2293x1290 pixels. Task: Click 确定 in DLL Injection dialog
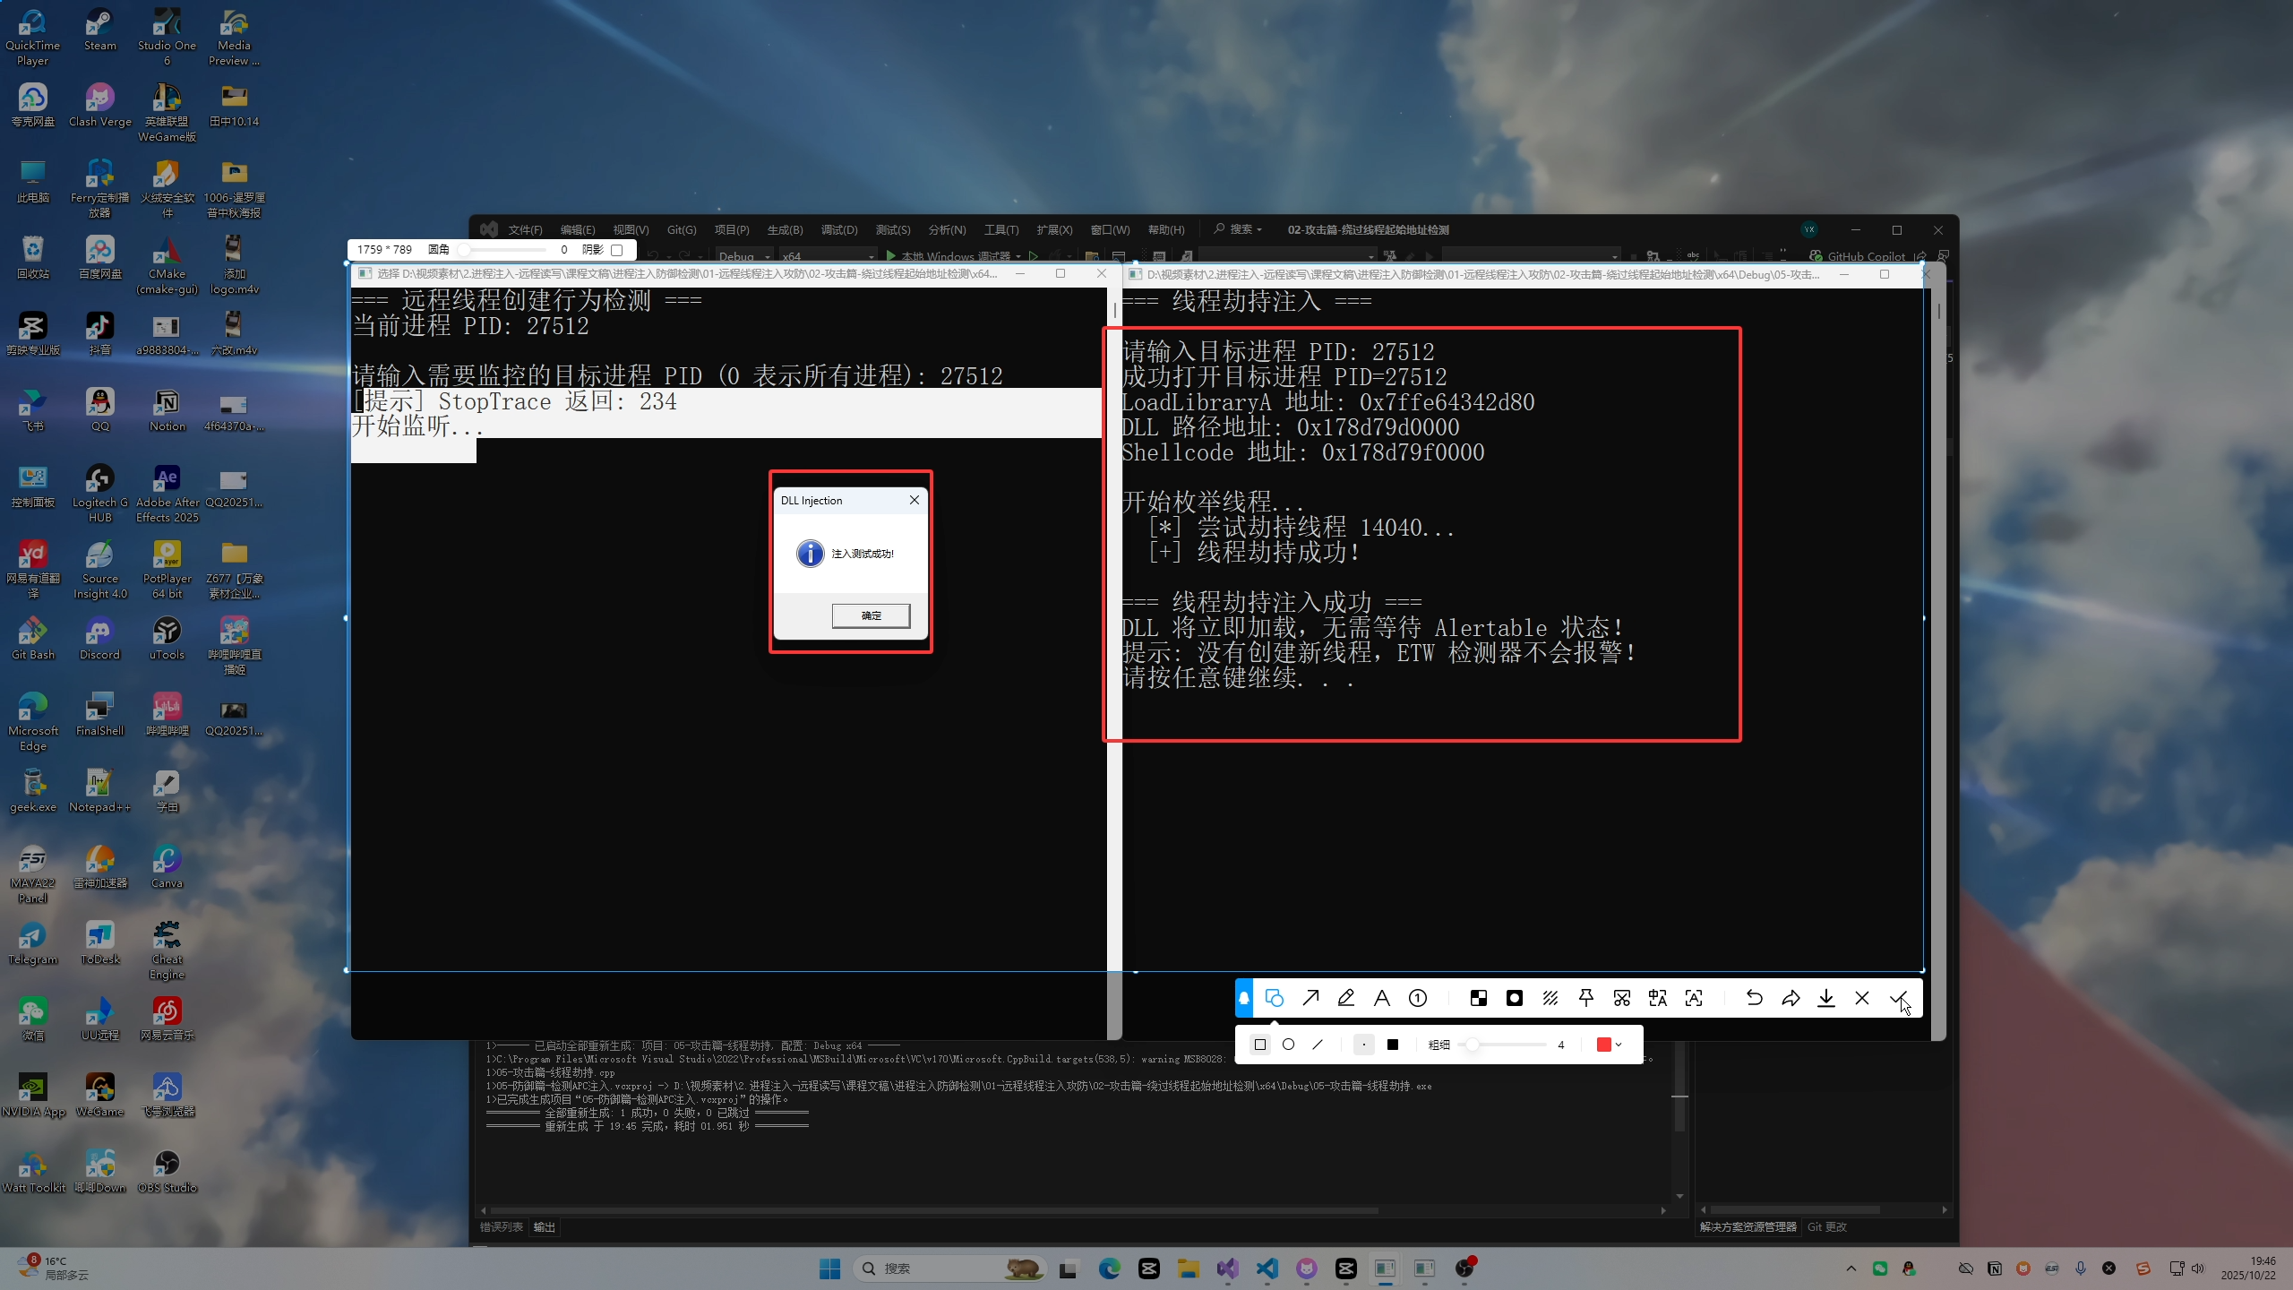tap(871, 615)
